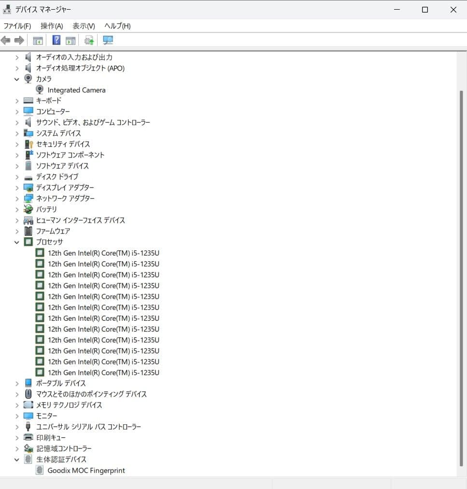Select the first Intel Core i5-1235U processor entry

point(103,253)
